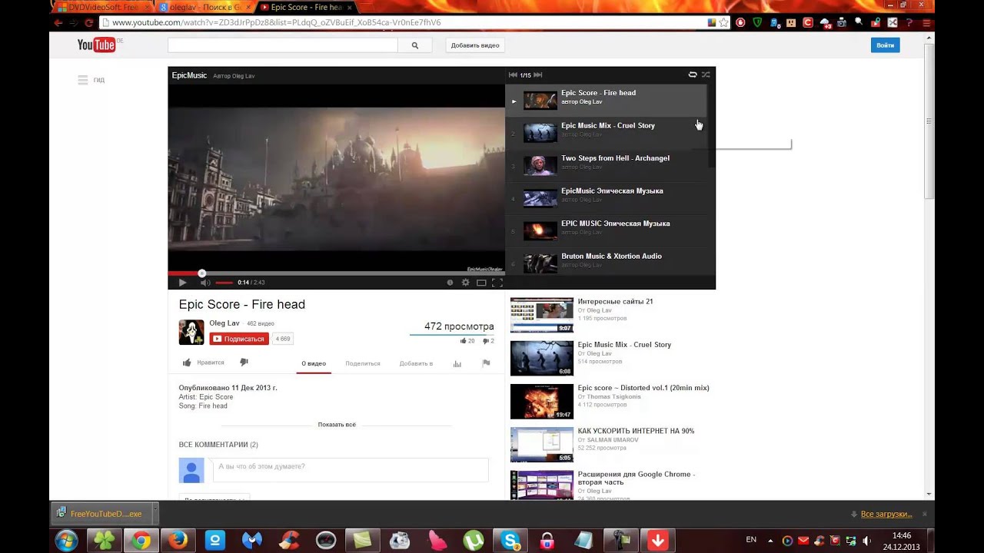Click the comment box 'А вы что об этом думаете?'
Screen dimensions: 984x553
point(351,469)
